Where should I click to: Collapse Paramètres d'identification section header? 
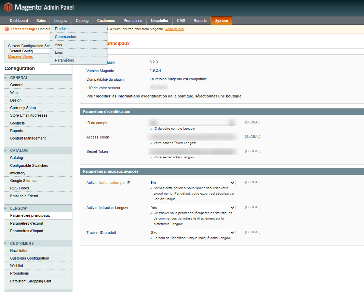pyautogui.click(x=222, y=111)
